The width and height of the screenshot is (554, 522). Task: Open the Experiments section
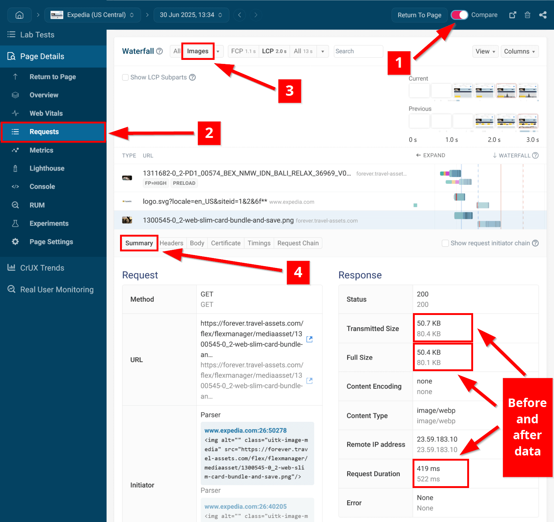tap(53, 223)
